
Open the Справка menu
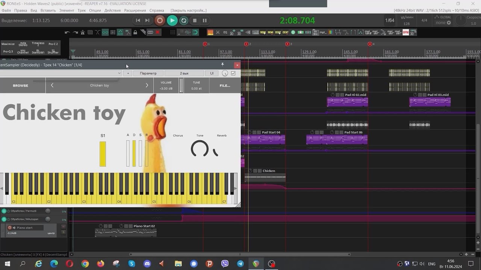tap(157, 10)
